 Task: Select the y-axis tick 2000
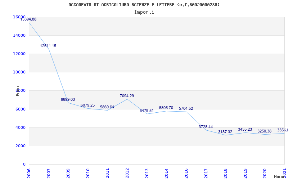pos(20,146)
